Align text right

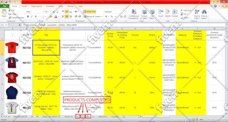point(70,16)
